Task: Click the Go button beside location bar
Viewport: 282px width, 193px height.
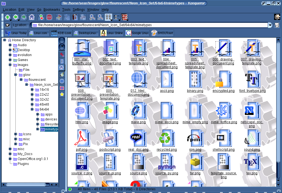Action: (x=276, y=25)
